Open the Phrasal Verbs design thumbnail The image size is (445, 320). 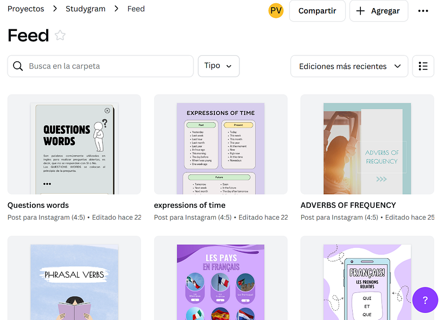pyautogui.click(x=74, y=278)
